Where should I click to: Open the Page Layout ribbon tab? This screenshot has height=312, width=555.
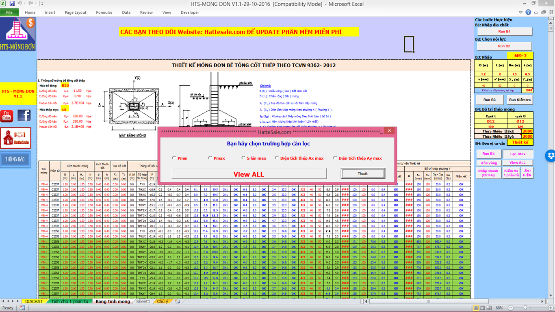76,13
